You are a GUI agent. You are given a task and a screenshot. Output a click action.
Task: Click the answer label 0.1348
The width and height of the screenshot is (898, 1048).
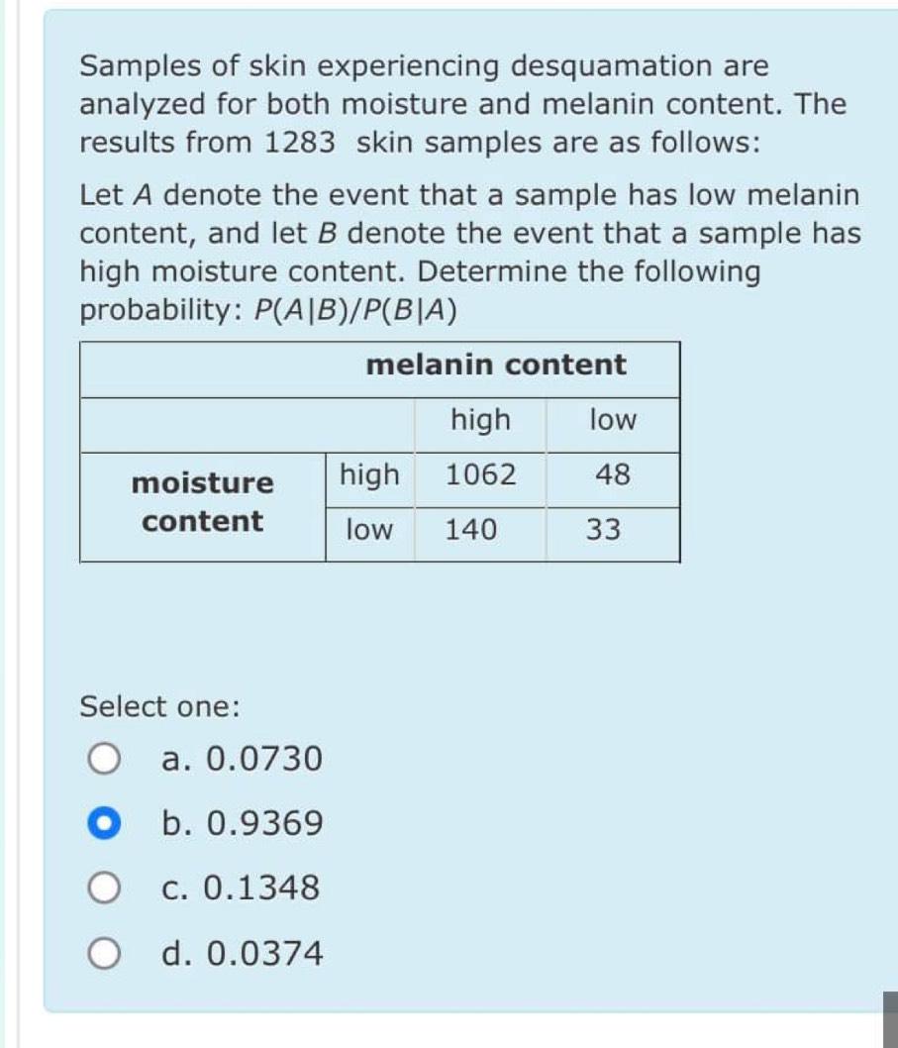coord(239,888)
